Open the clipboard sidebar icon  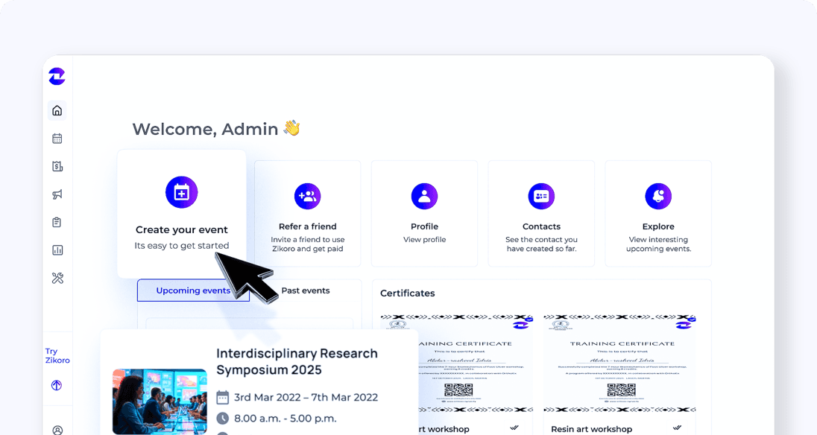(57, 222)
